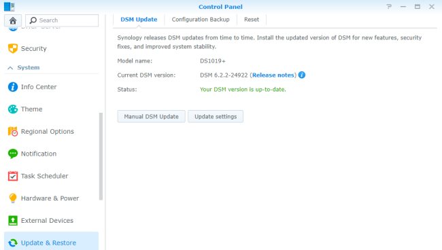
Task: Focus the Search input field
Action: (62, 20)
